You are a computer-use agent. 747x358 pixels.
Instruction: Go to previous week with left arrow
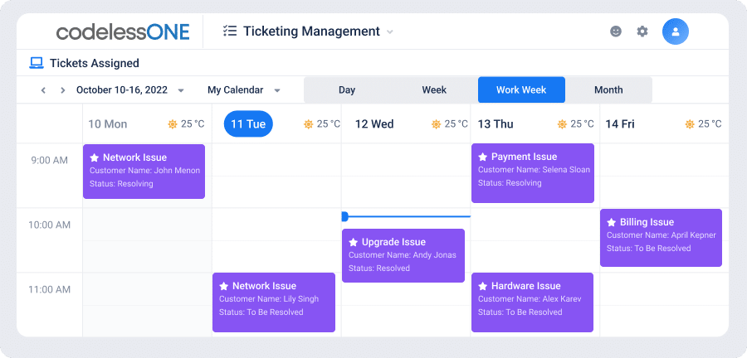pyautogui.click(x=43, y=90)
